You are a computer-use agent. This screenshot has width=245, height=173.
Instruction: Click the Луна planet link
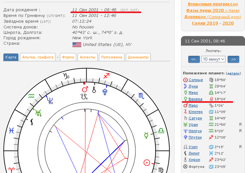point(193,86)
